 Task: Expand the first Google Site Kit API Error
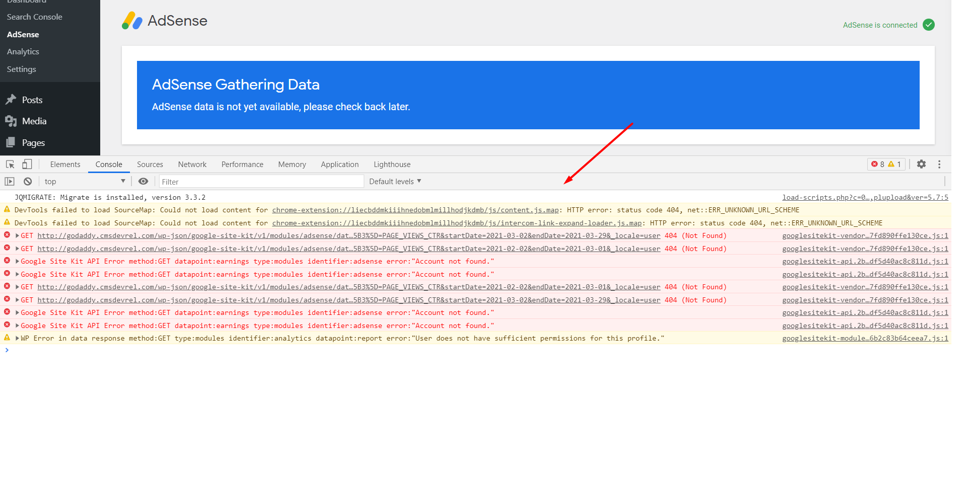coord(18,261)
